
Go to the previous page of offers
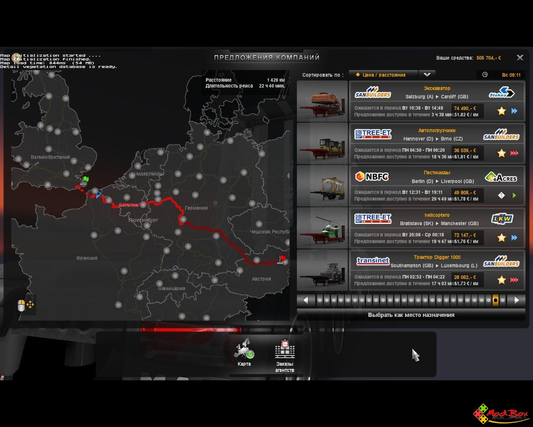tap(306, 300)
